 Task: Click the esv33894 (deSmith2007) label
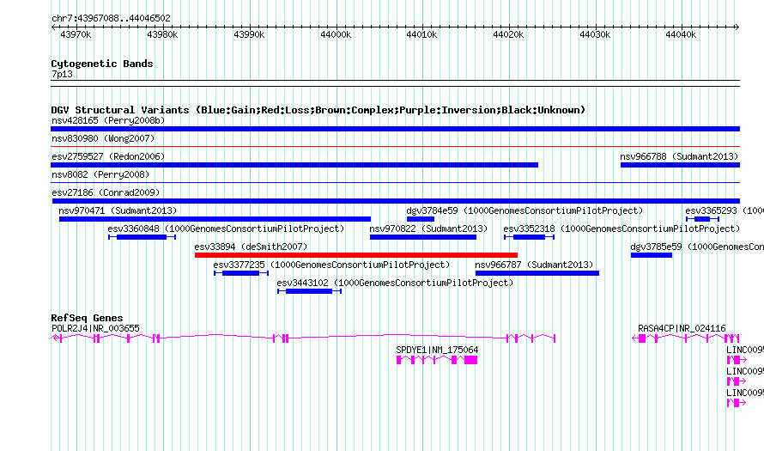point(251,247)
